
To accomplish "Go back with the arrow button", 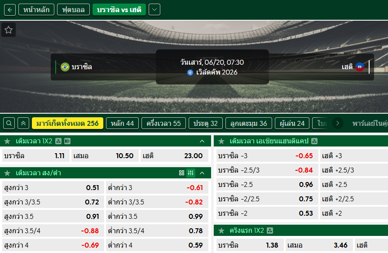I will coord(10,9).
